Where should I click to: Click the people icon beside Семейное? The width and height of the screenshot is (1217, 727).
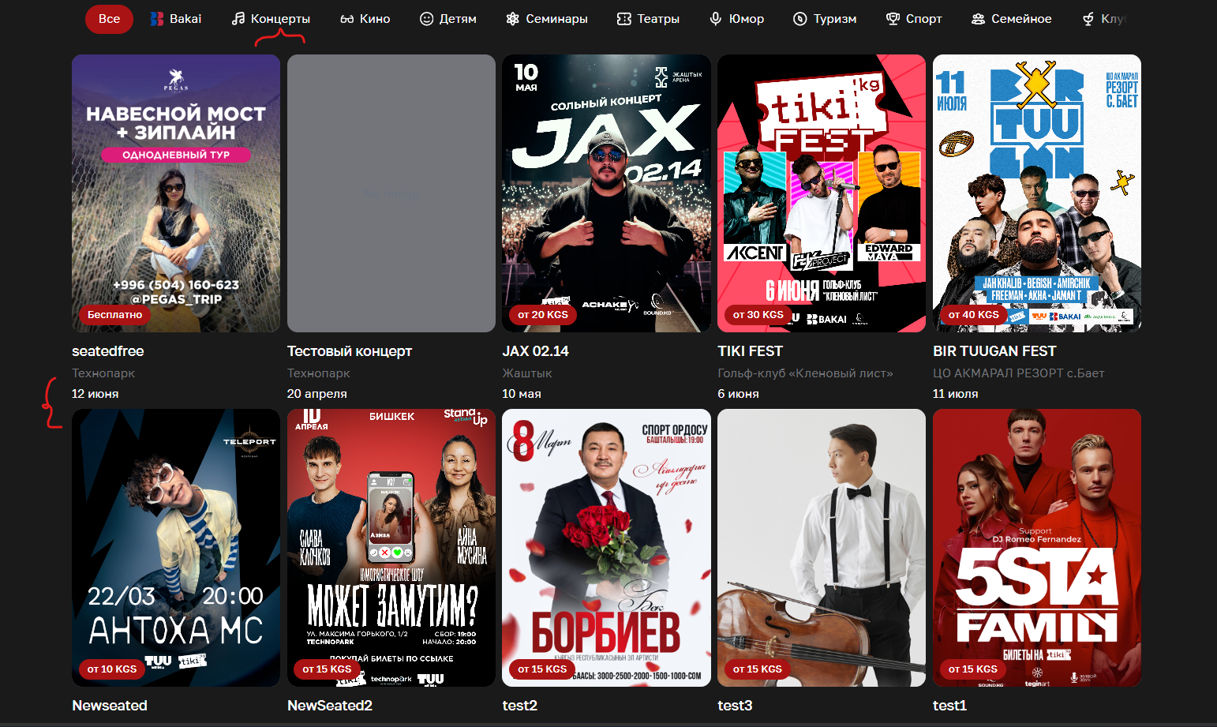tap(978, 19)
